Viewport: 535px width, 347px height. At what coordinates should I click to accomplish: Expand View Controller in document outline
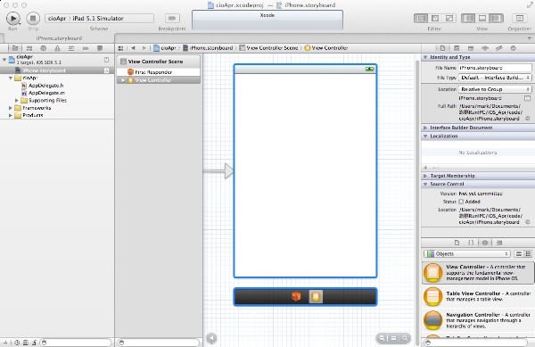(x=123, y=80)
